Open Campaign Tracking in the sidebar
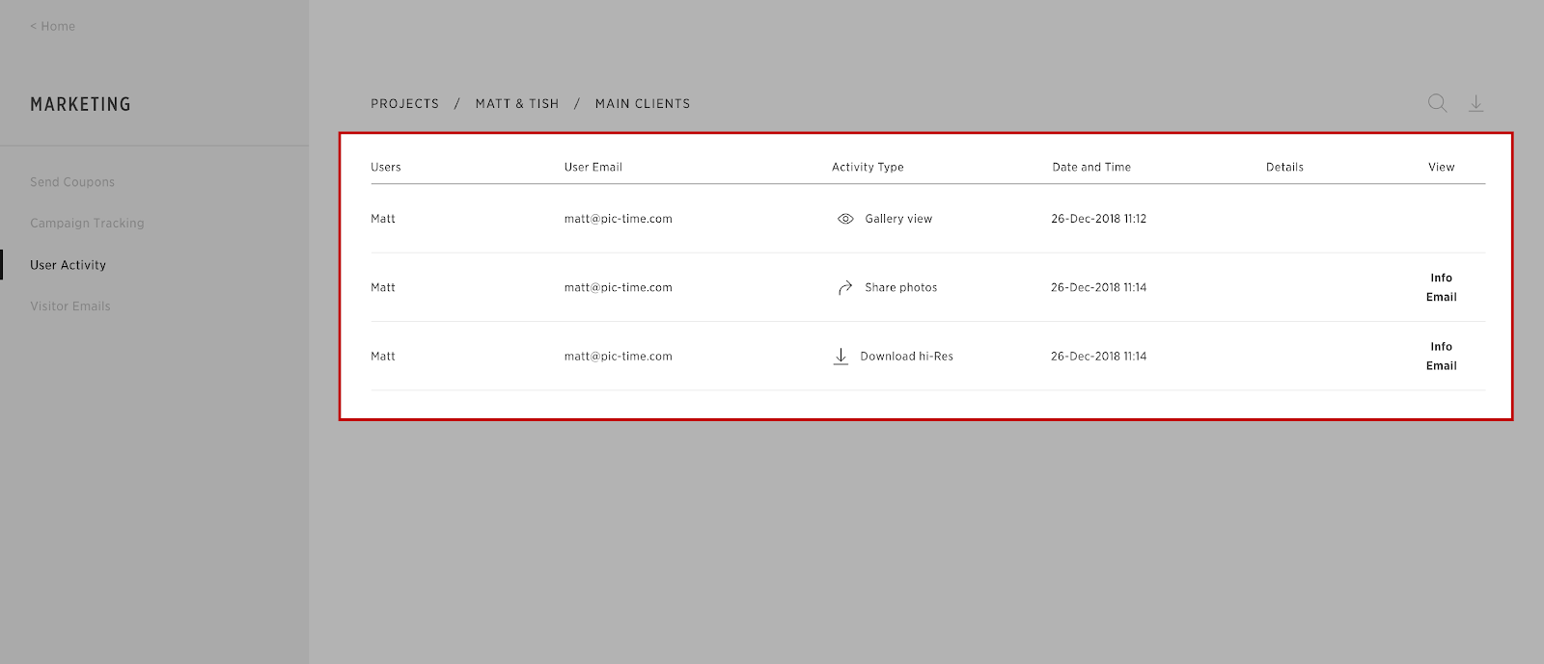The width and height of the screenshot is (1544, 664). pos(87,224)
